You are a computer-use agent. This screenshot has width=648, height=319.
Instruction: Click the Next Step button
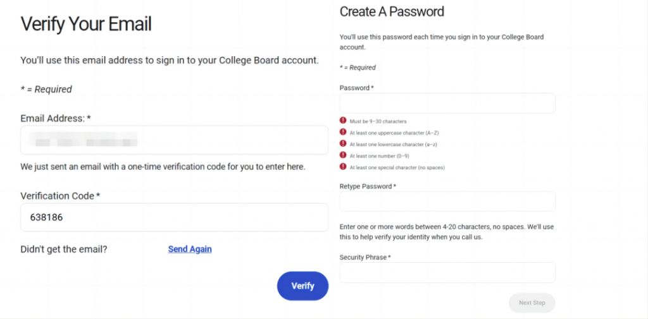pyautogui.click(x=532, y=303)
